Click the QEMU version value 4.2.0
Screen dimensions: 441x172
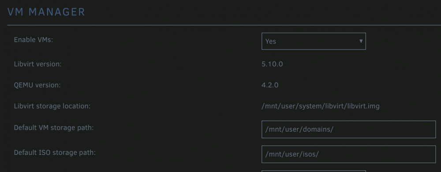270,85
